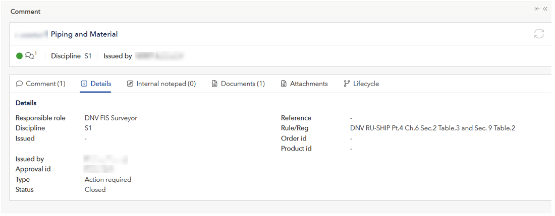Click the document icon on Documents tab
The height and width of the screenshot is (216, 555).
tap(214, 84)
